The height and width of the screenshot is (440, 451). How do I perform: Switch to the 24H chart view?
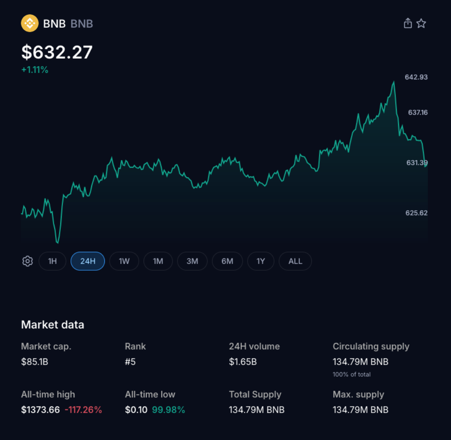click(87, 261)
